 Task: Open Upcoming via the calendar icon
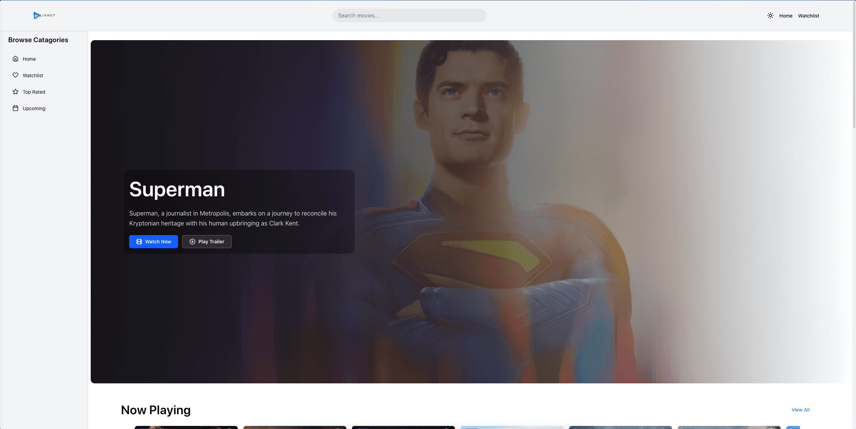15,108
